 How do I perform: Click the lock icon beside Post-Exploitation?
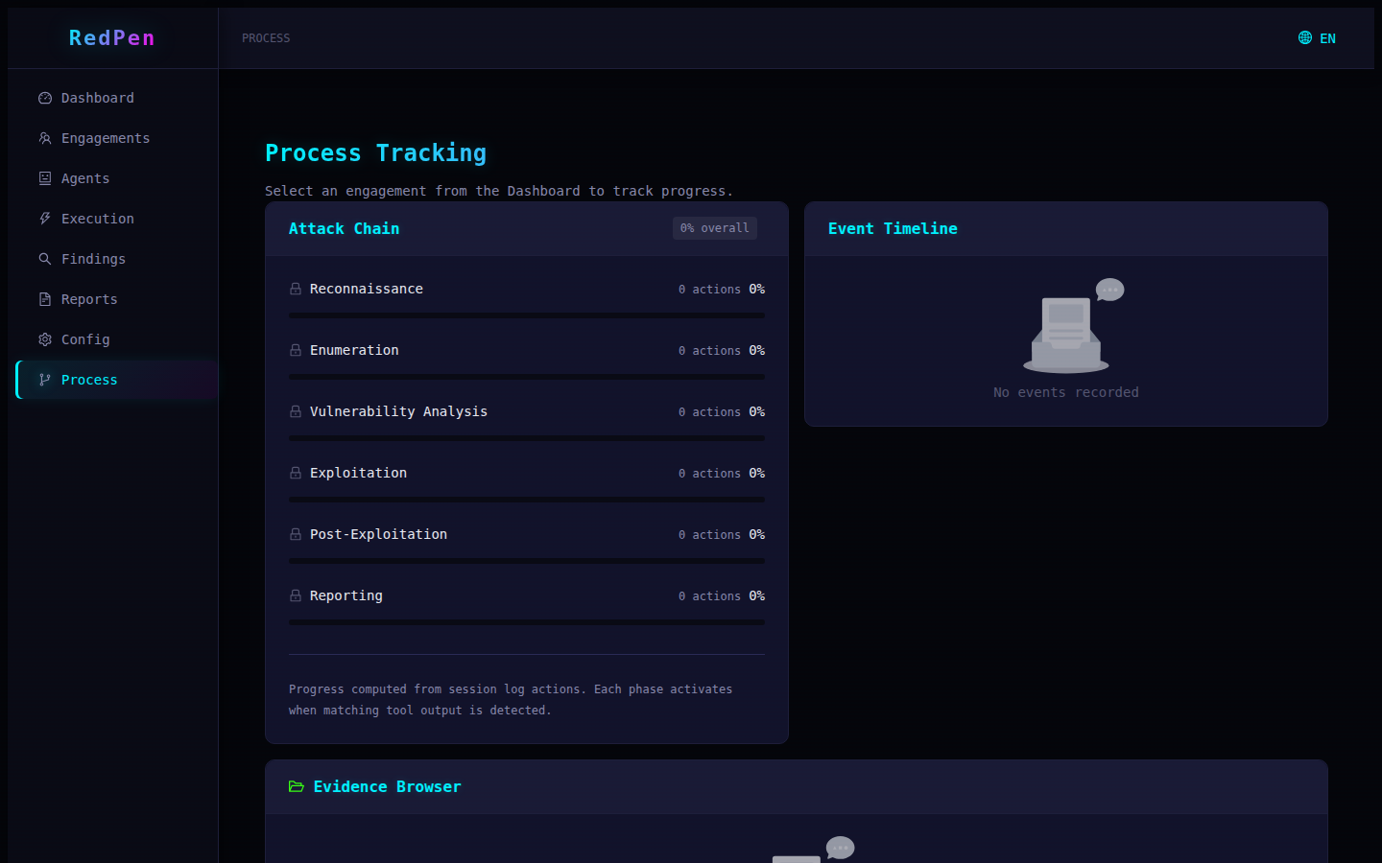(296, 534)
